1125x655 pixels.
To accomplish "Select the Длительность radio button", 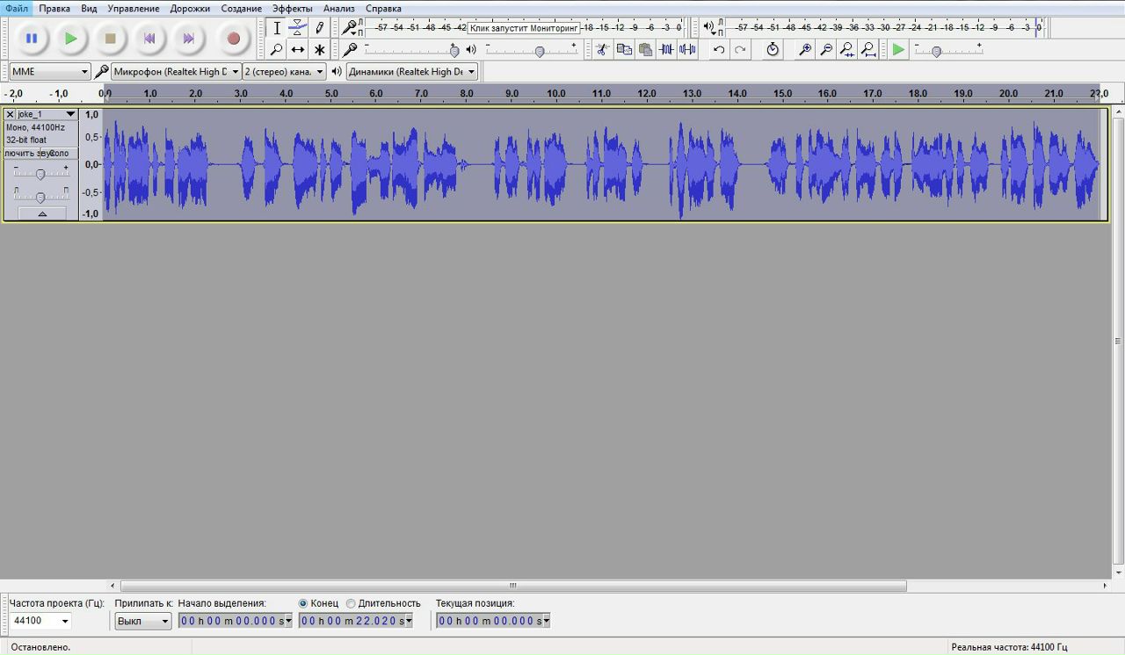I will 351,603.
